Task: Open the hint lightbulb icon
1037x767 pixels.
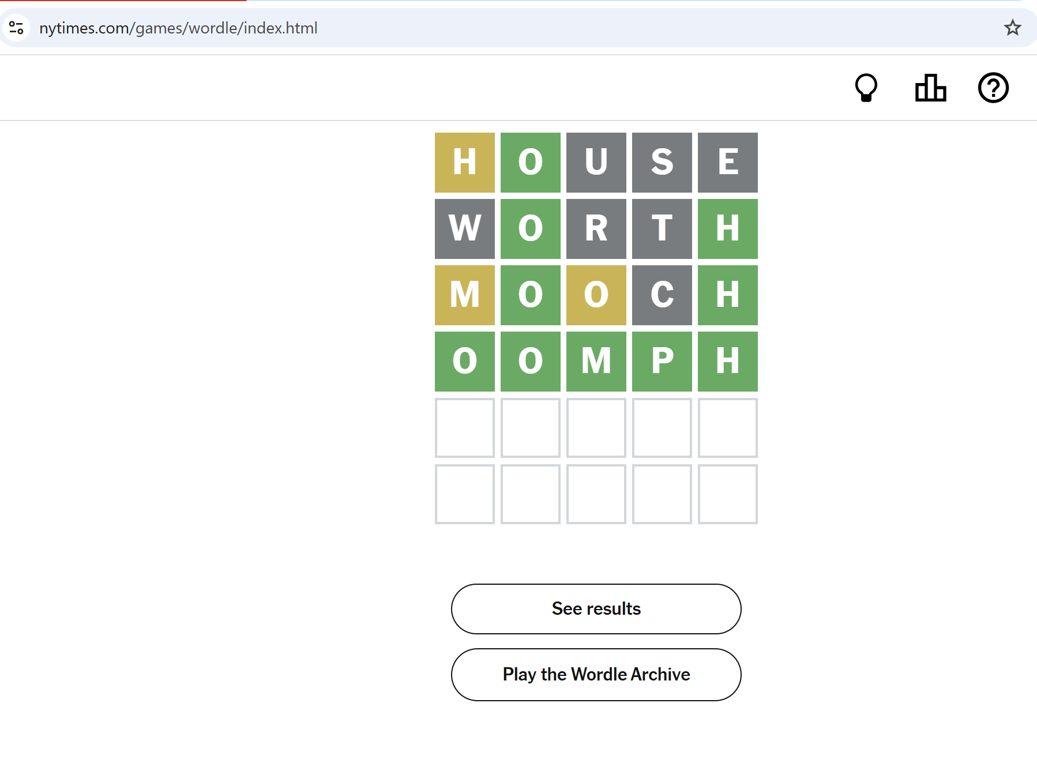Action: pyautogui.click(x=866, y=88)
